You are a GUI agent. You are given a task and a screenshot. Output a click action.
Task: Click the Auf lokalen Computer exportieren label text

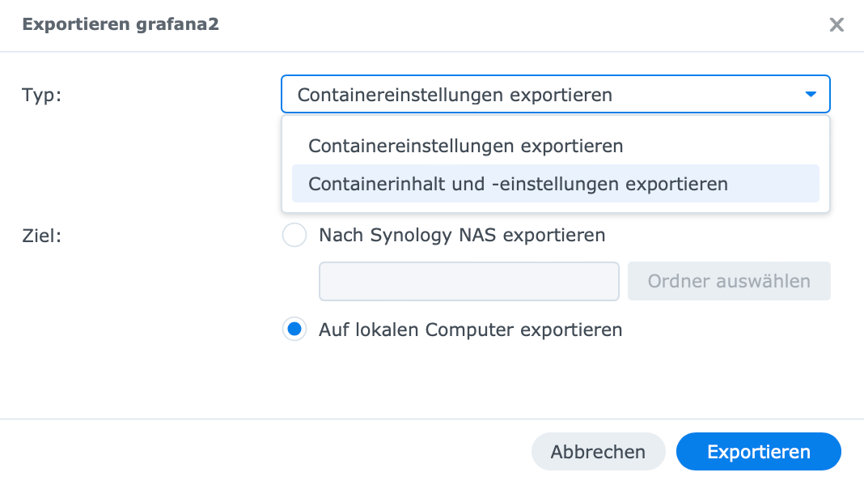point(470,330)
